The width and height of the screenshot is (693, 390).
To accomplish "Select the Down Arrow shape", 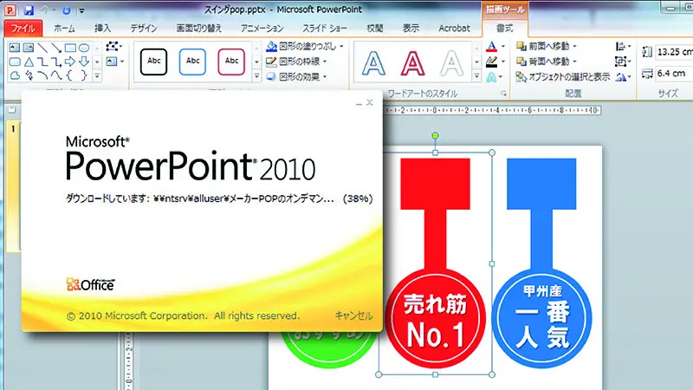I will tap(84, 62).
